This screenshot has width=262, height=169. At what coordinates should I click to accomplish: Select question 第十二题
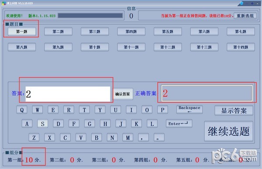click(168, 47)
